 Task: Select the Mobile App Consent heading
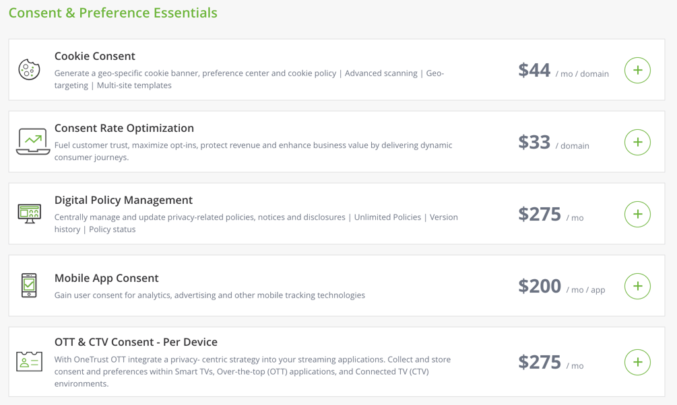coord(106,279)
